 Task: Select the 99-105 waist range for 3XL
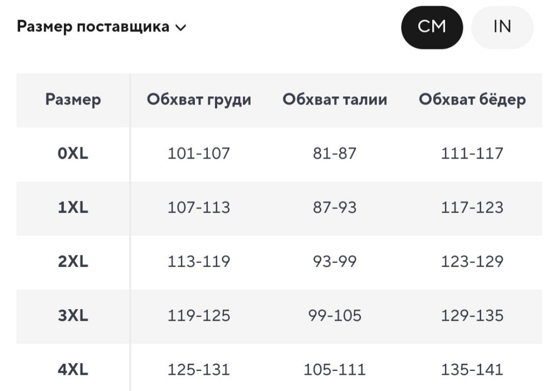(x=335, y=316)
